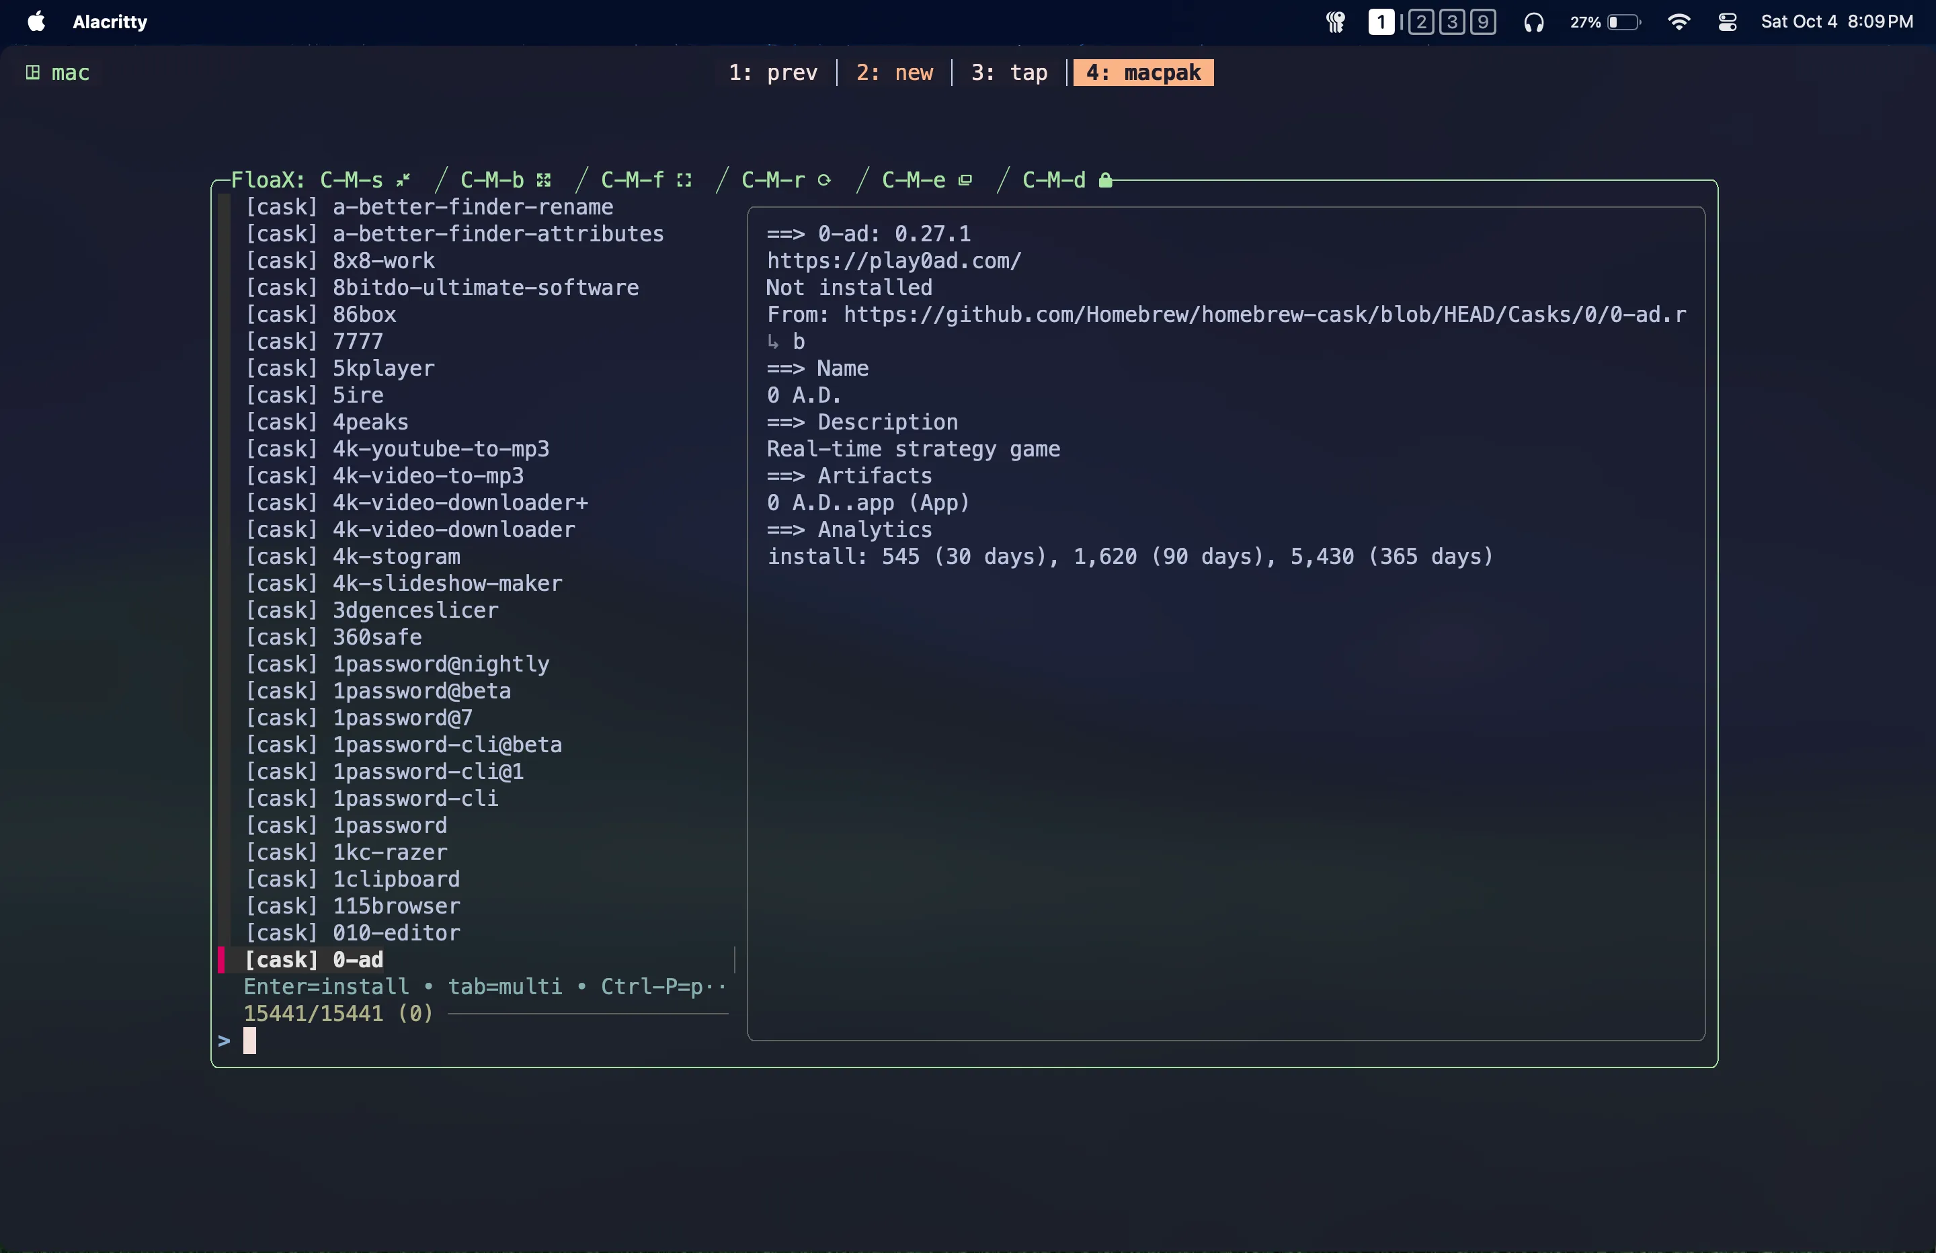1936x1253 pixels.
Task: Switch to tmux window 1: prev
Action: (773, 73)
